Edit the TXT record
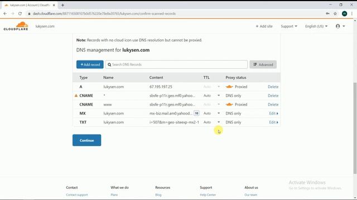This screenshot has height=200, width=357. 273,122
